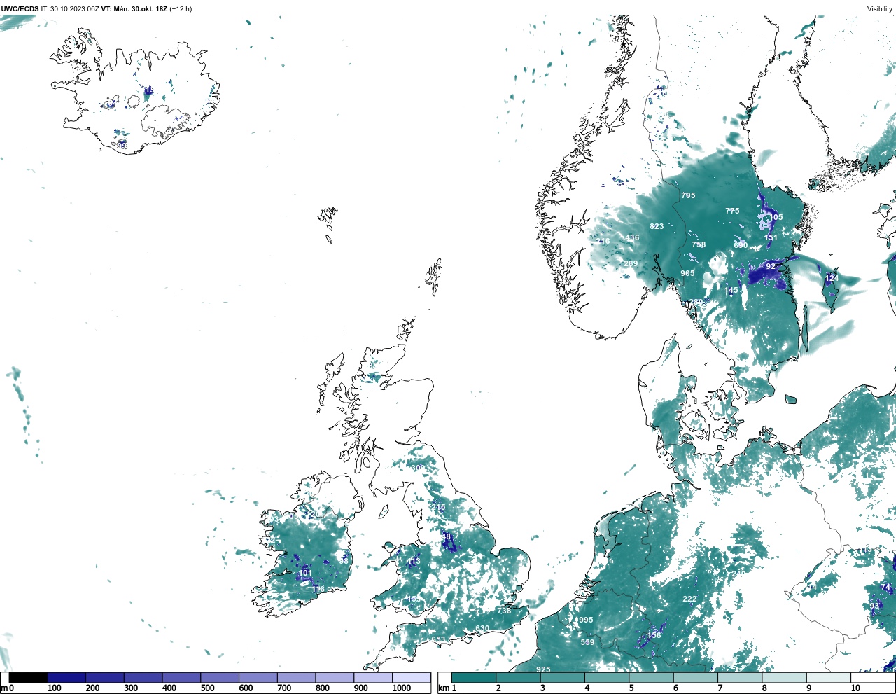This screenshot has height=694, width=896.
Task: Click the '308' value over northern England
Action: click(418, 468)
